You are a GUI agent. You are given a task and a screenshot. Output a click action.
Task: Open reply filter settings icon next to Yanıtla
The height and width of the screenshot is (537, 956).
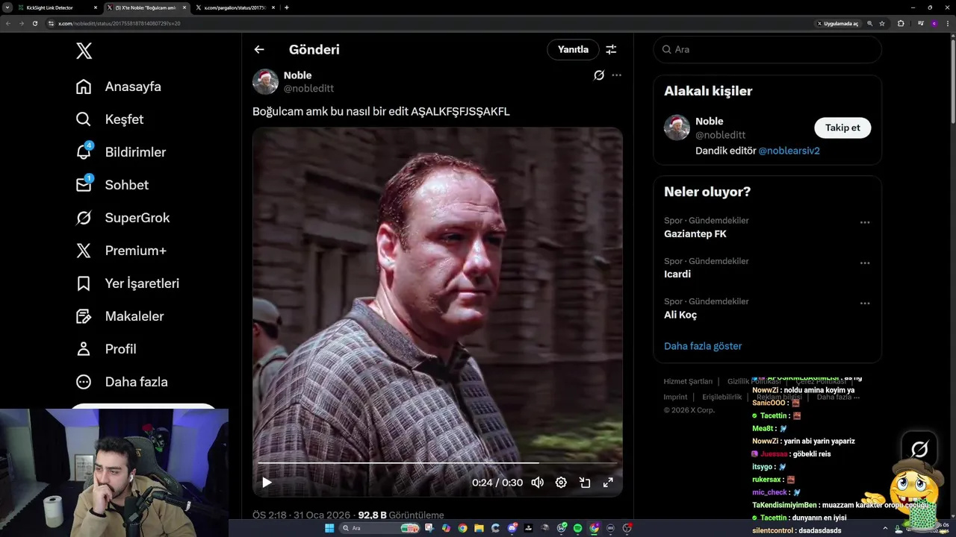point(611,49)
